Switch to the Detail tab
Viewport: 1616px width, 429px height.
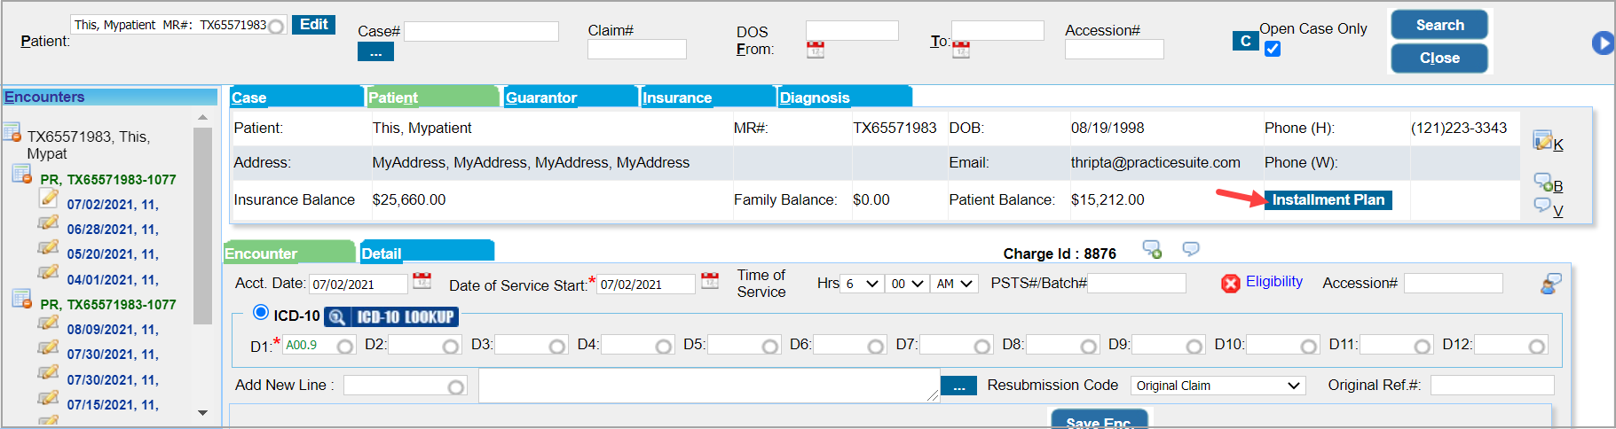(427, 252)
